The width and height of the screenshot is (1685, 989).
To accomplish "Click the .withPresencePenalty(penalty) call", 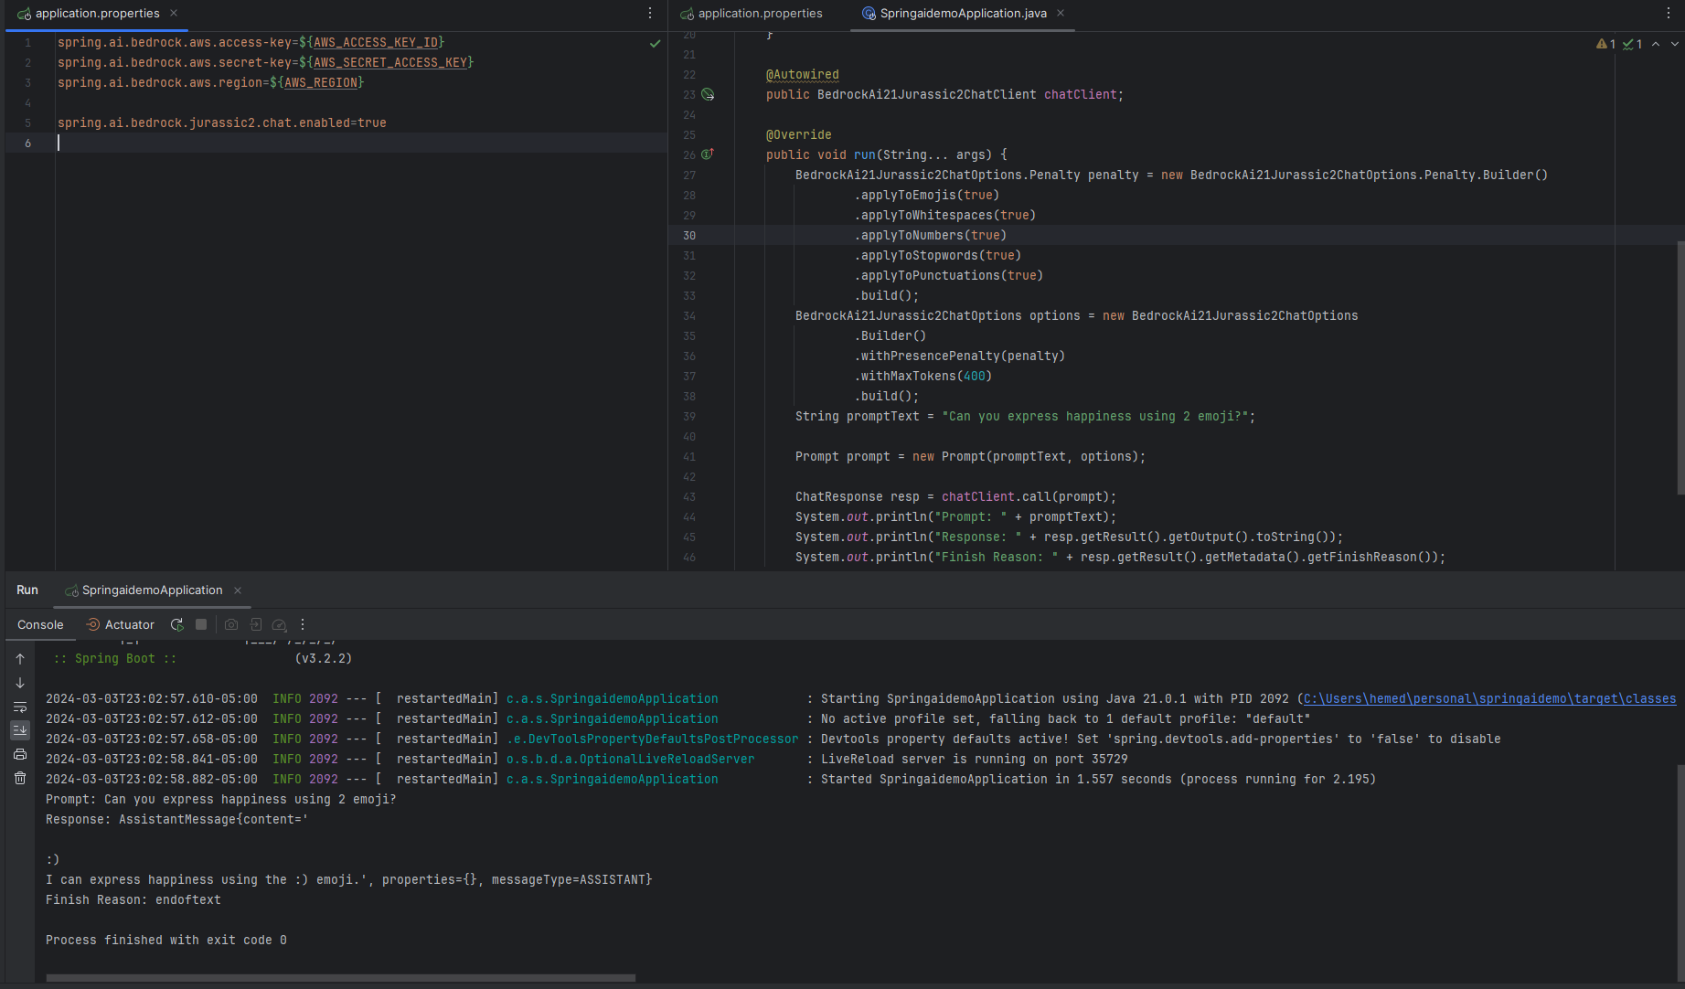I will tap(960, 356).
